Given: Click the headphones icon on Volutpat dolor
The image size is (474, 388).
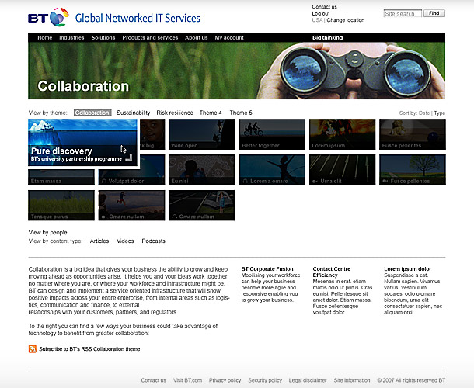Looking at the screenshot, I should pos(104,181).
